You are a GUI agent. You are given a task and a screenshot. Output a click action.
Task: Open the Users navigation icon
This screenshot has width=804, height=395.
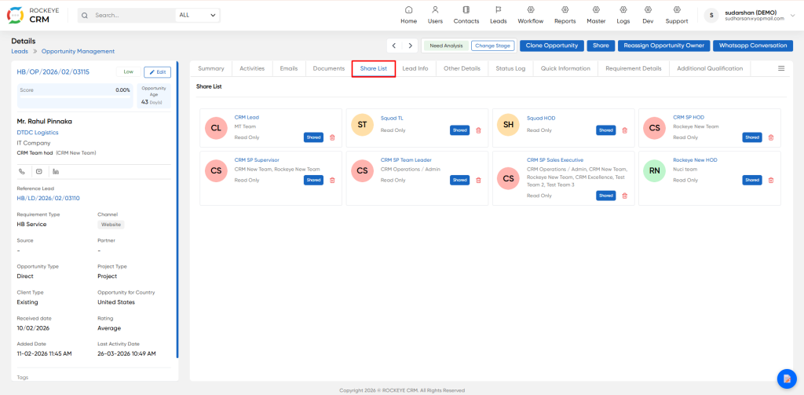(x=435, y=9)
